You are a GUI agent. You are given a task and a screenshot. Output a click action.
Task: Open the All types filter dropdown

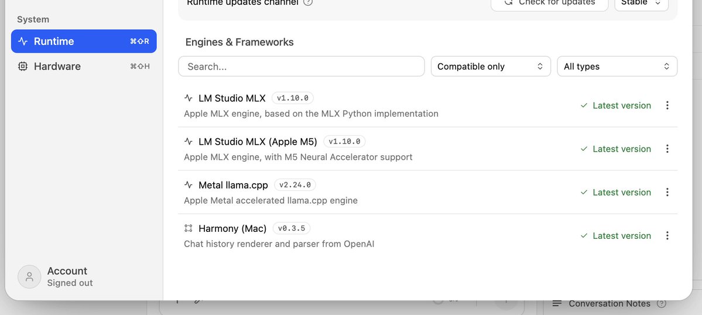tap(617, 66)
